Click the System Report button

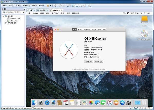click(x=89, y=61)
